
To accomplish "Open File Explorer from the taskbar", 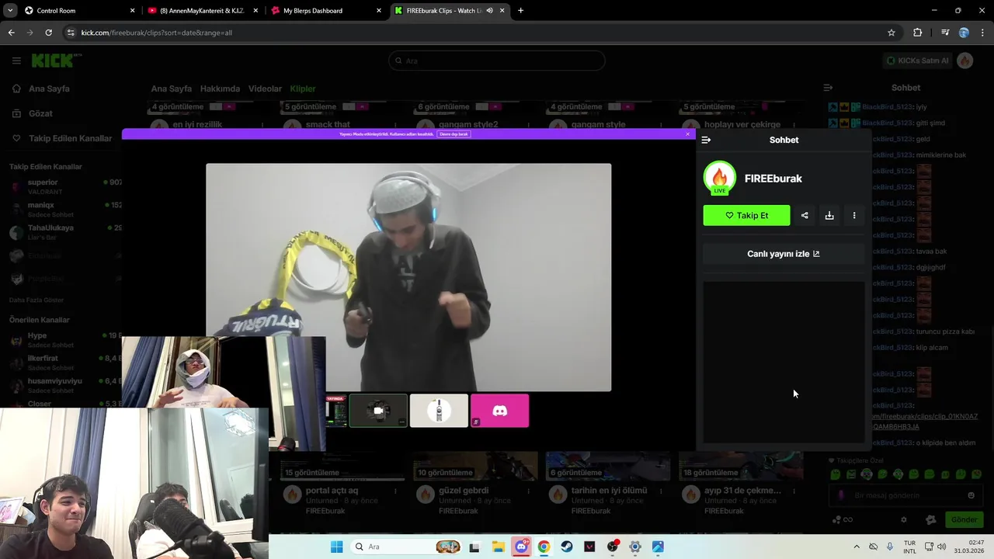I will (x=498, y=547).
